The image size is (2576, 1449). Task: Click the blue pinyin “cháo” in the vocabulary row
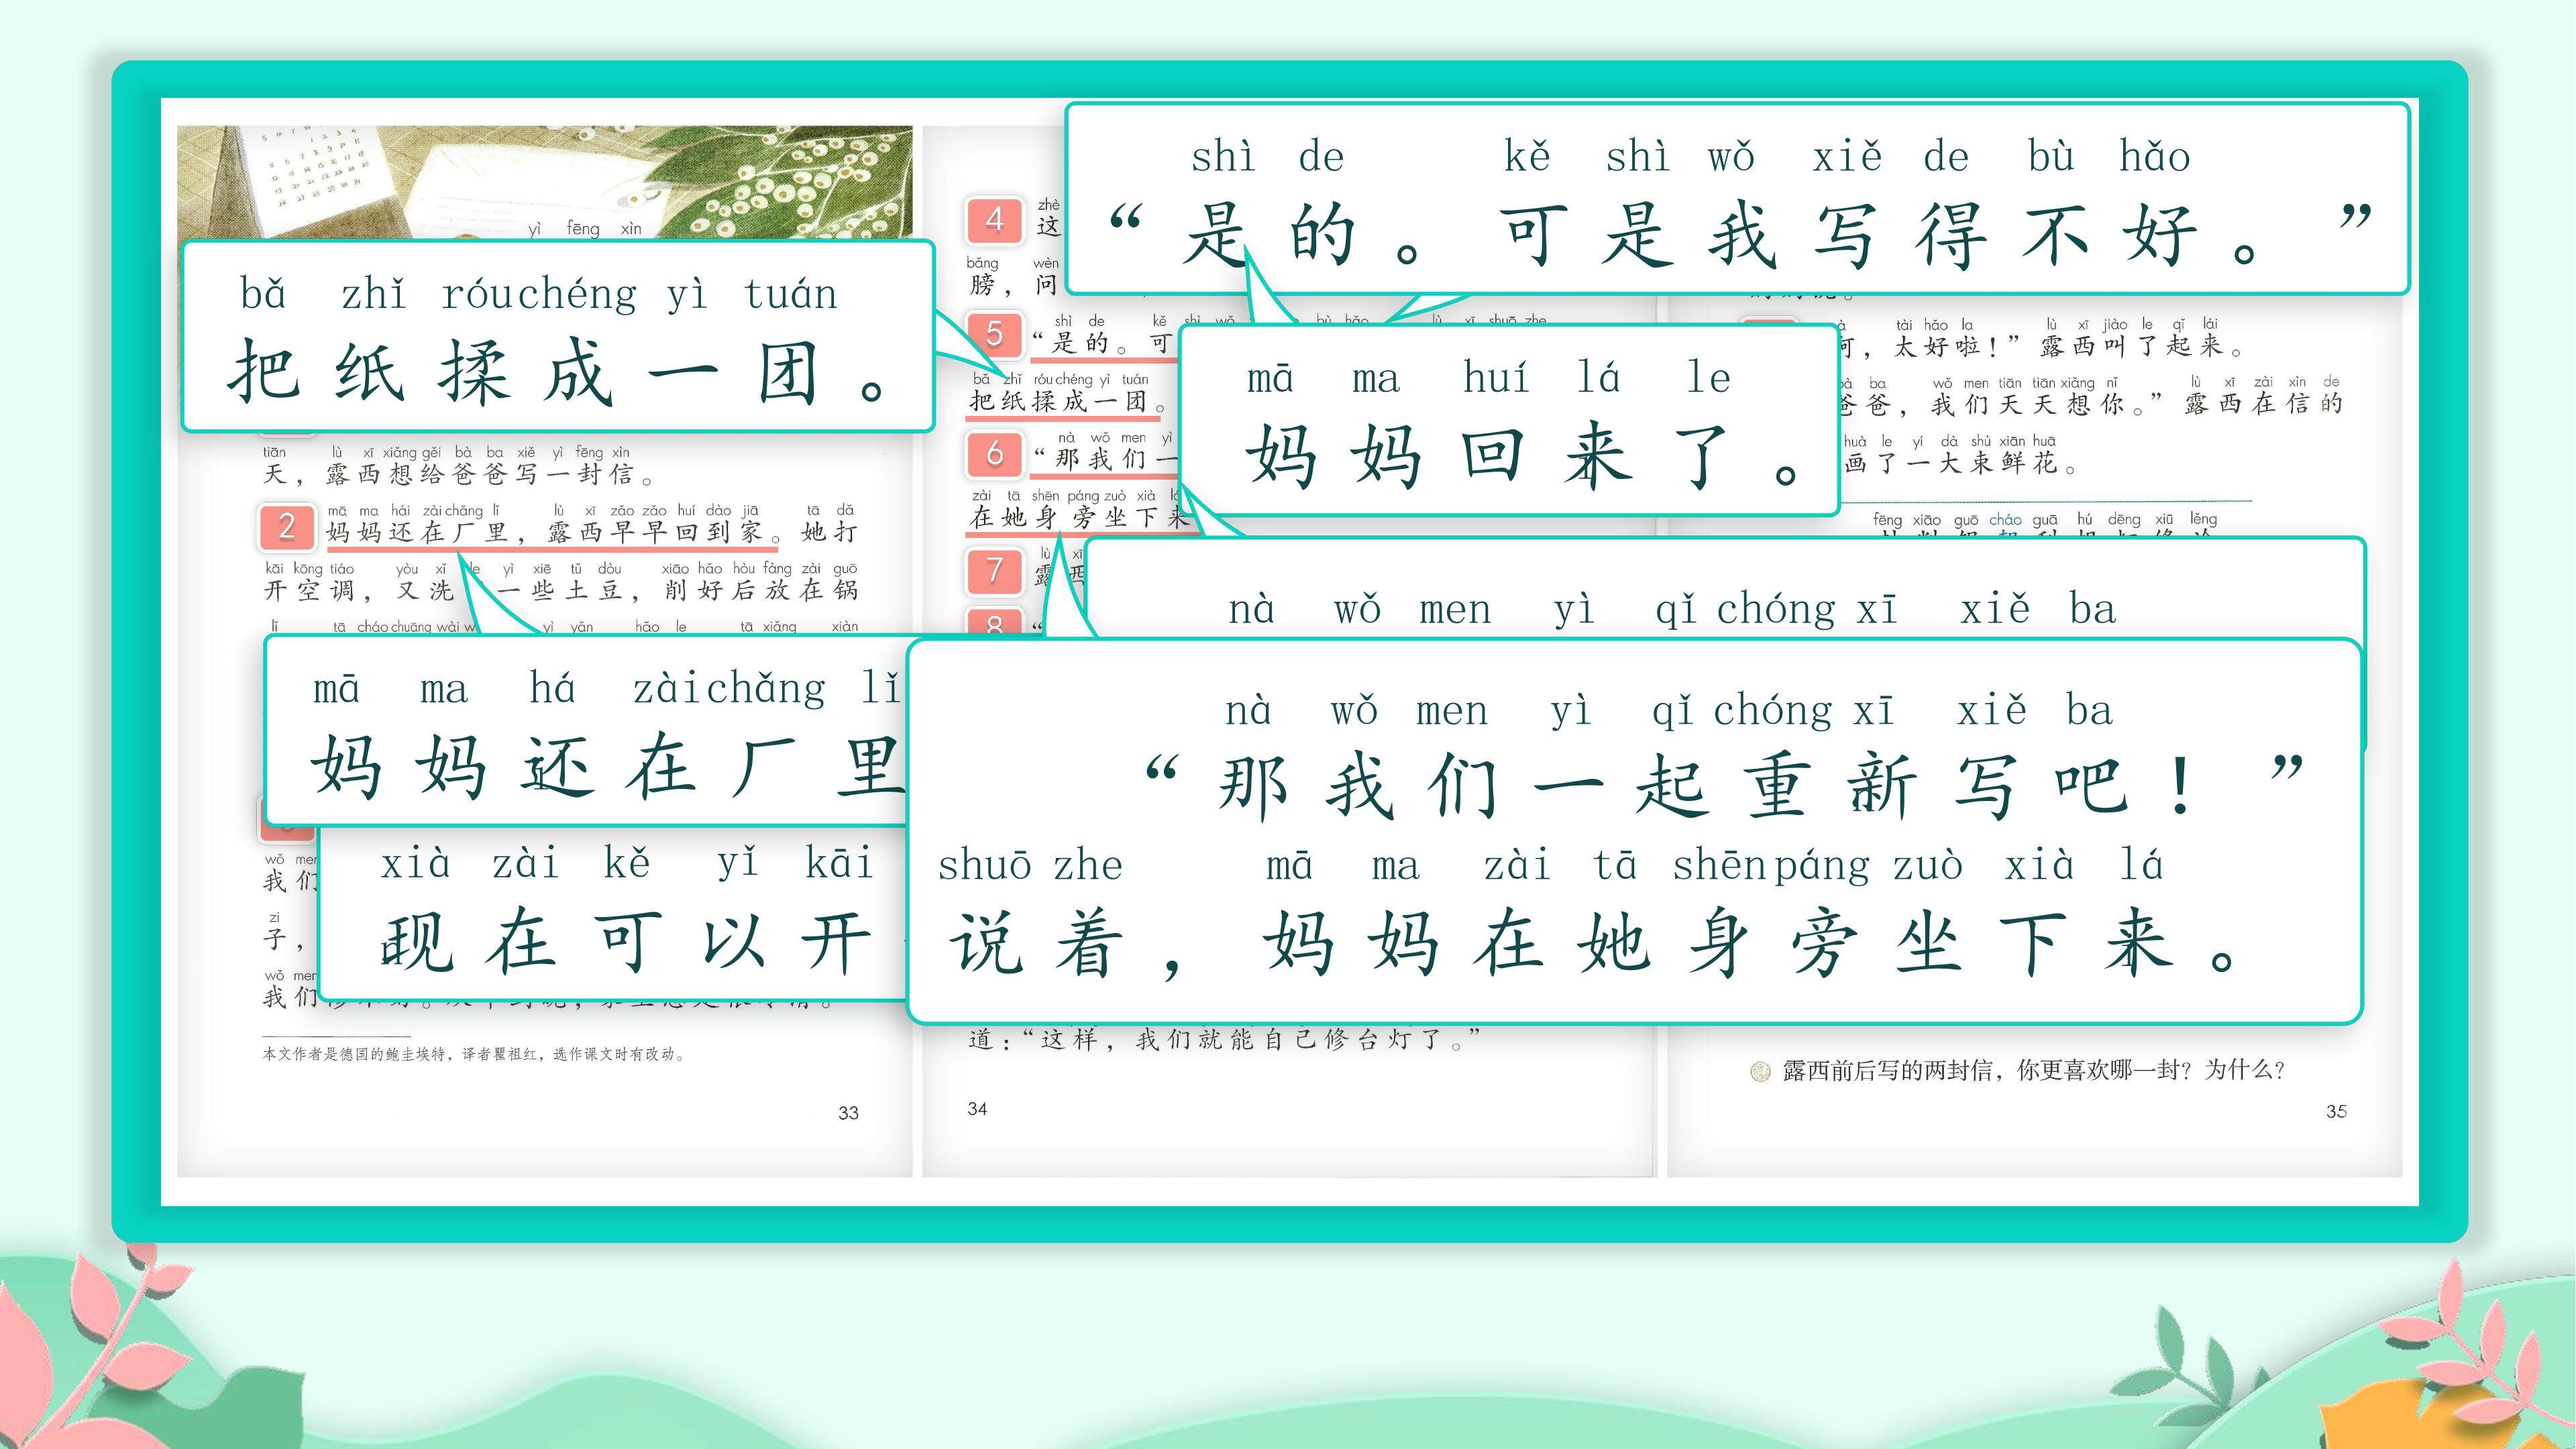pyautogui.click(x=2005, y=520)
